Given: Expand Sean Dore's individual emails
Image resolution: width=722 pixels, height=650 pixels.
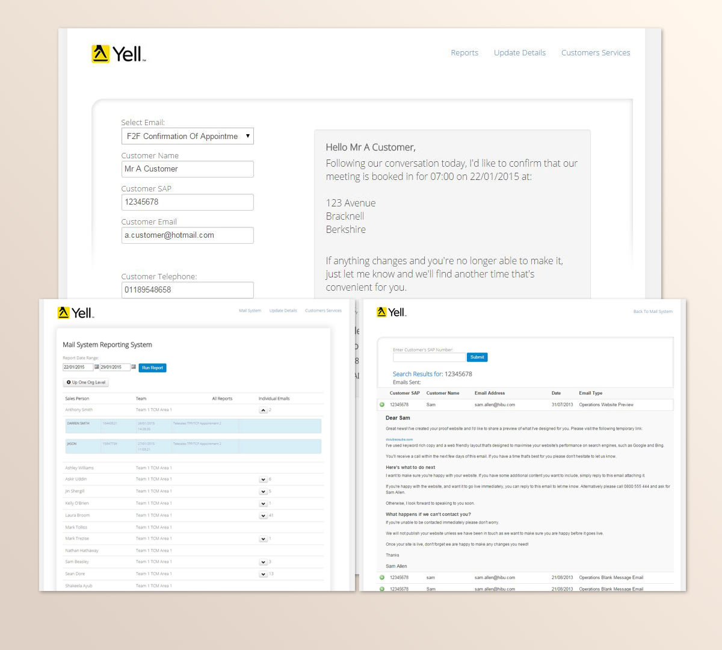Looking at the screenshot, I should 263,574.
